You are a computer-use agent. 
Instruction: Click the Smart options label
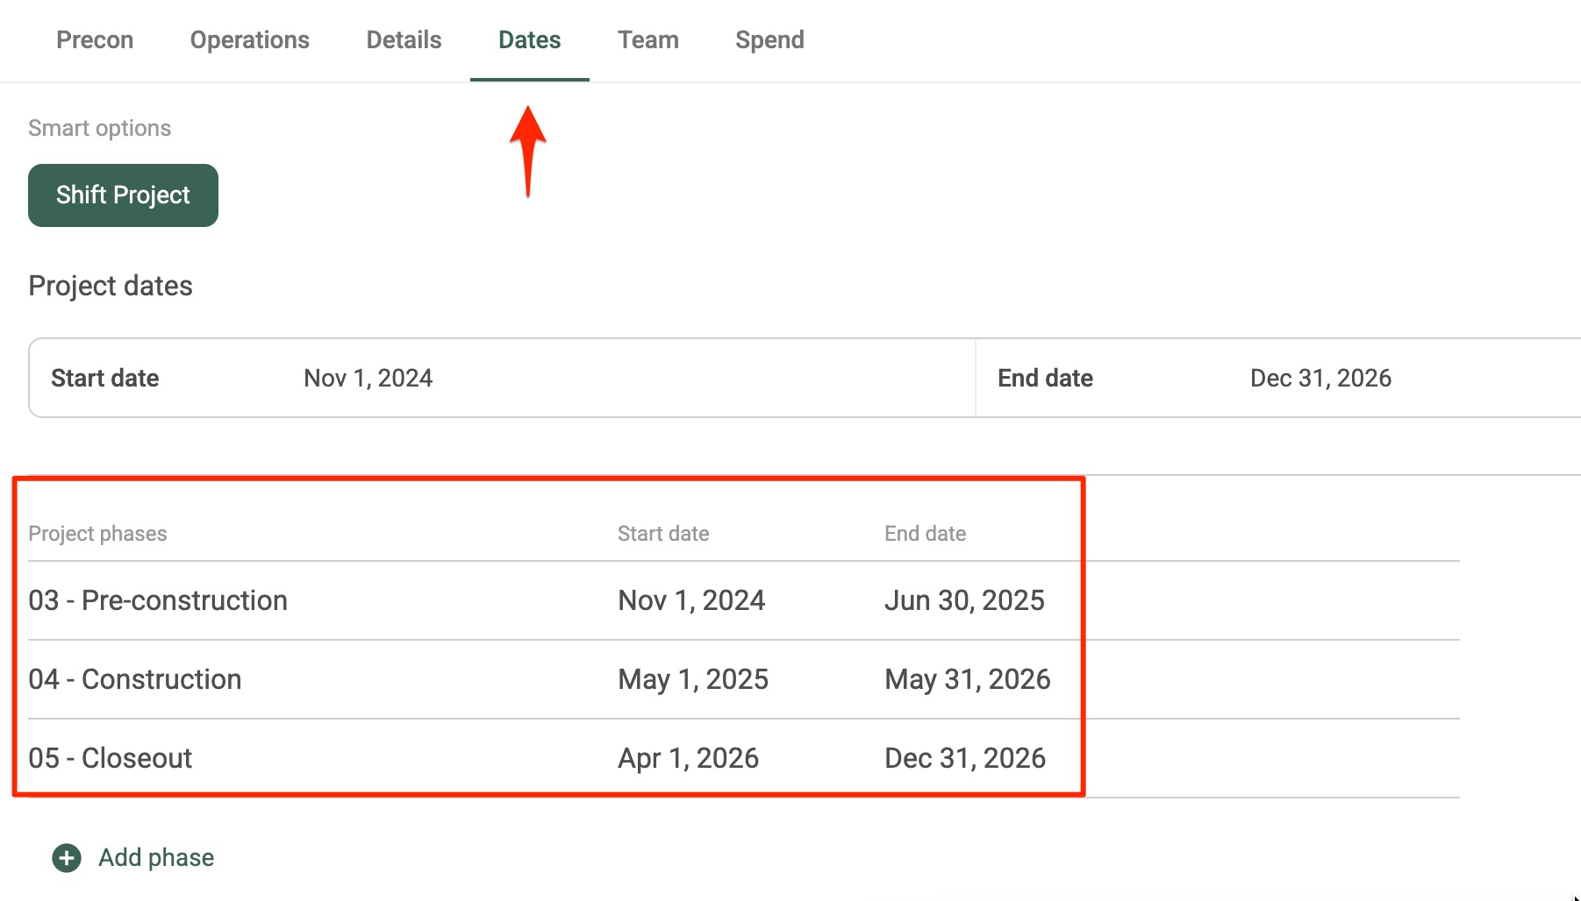pos(99,128)
